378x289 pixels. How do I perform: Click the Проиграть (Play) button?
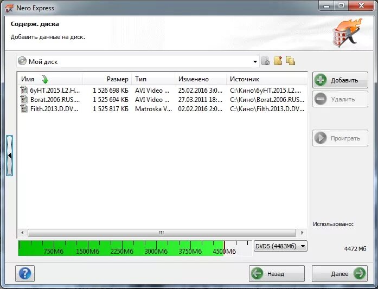[x=340, y=138]
